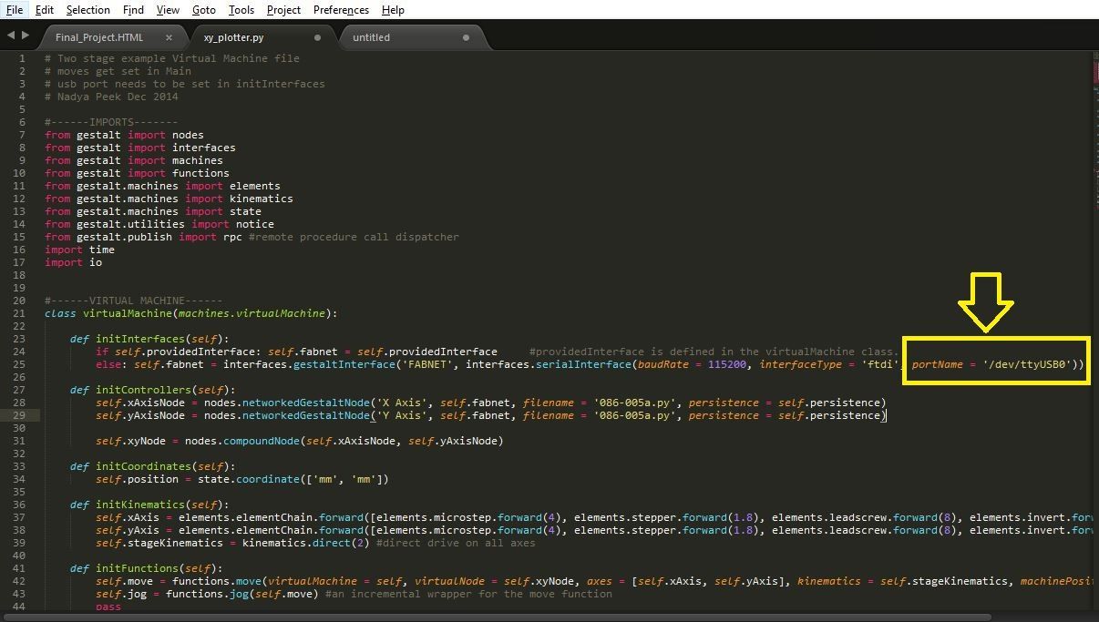This screenshot has height=622, width=1099.
Task: Open the Tools menu
Action: 241,10
